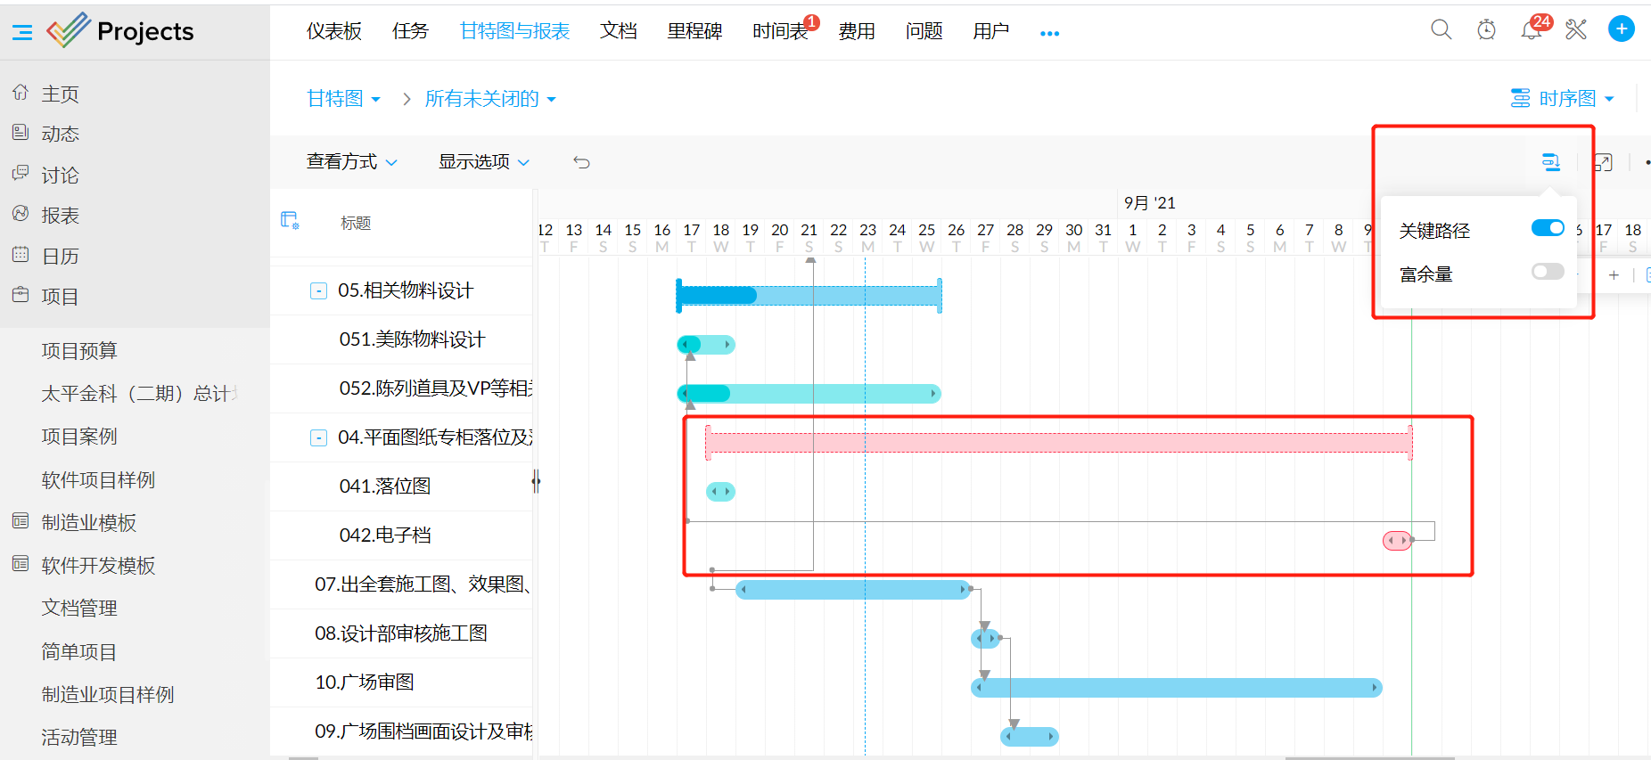Image resolution: width=1651 pixels, height=760 pixels.
Task: Click the pink critical path bar
Action: 1057,443
